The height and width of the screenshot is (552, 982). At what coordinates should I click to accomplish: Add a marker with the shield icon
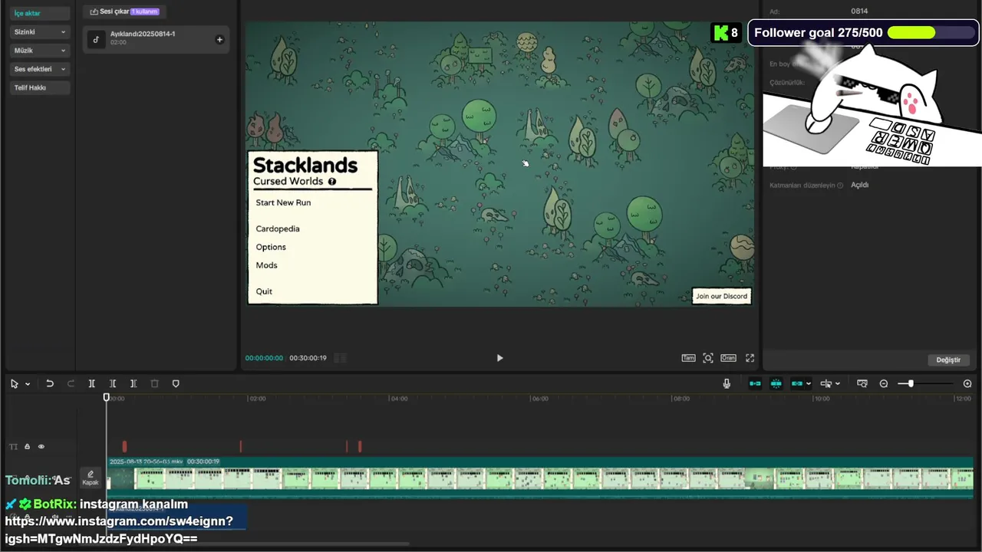pyautogui.click(x=176, y=383)
